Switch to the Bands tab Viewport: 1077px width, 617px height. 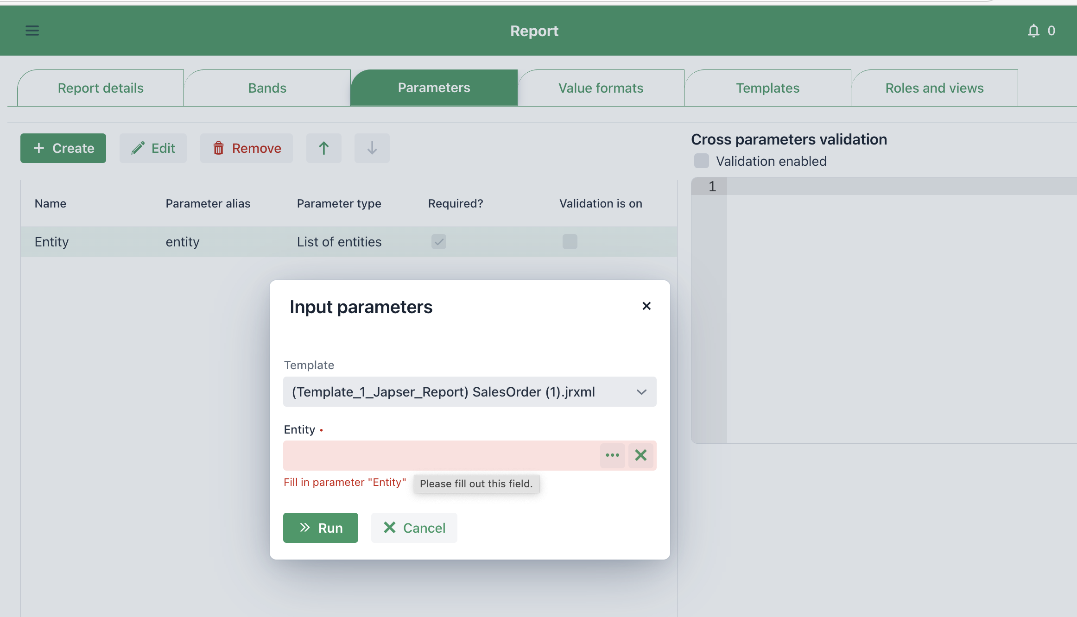click(x=267, y=88)
